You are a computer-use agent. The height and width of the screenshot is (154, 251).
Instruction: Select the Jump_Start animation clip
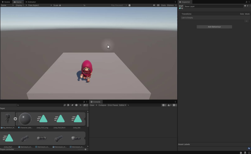click(8, 138)
